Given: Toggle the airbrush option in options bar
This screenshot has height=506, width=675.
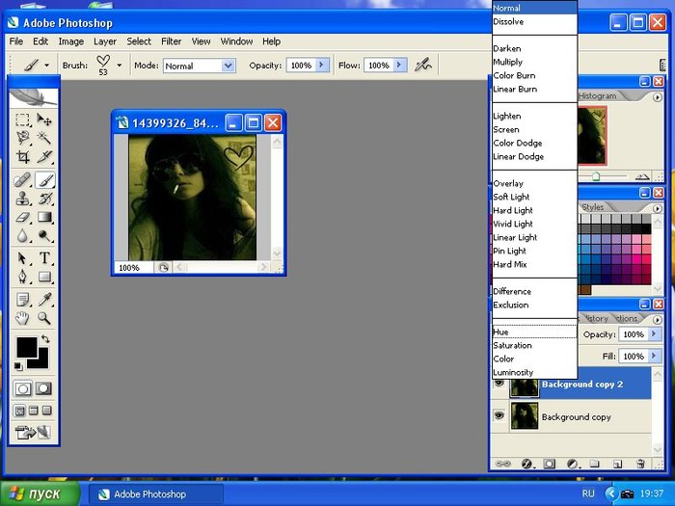Looking at the screenshot, I should click(x=421, y=66).
